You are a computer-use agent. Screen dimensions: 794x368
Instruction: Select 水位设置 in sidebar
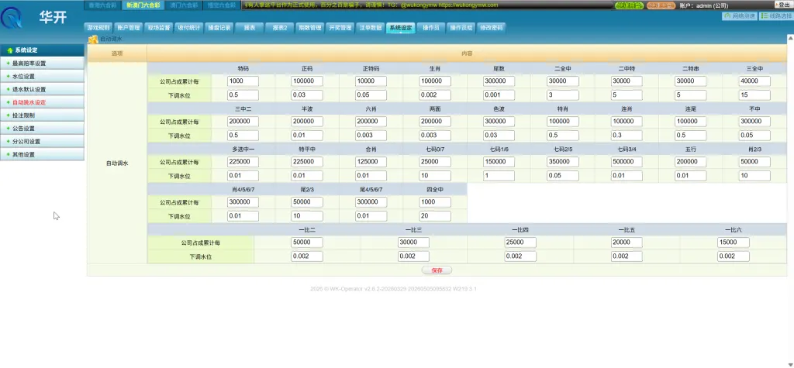pyautogui.click(x=42, y=77)
